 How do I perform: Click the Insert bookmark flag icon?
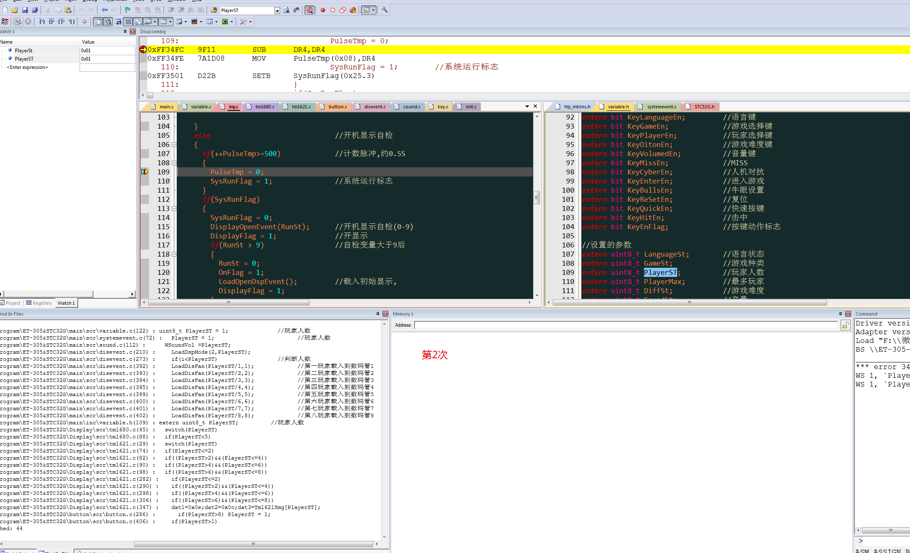click(x=127, y=10)
